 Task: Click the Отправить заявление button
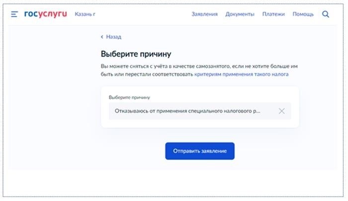point(200,151)
